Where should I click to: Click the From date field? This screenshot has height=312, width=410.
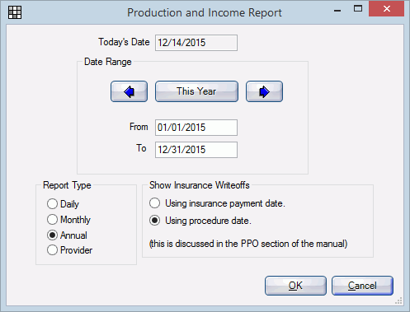(196, 128)
